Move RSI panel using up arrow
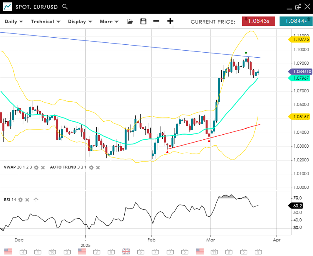Image resolution: width=313 pixels, height=256 pixels. [x=36, y=200]
